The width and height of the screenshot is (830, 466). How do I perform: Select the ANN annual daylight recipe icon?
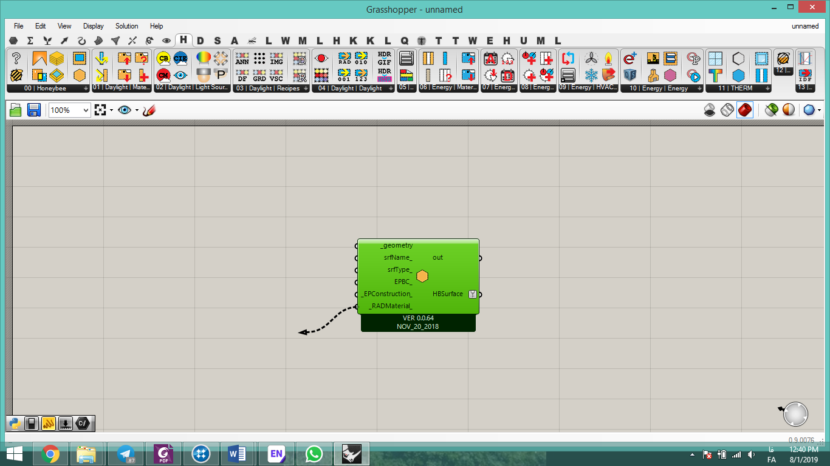pos(242,58)
